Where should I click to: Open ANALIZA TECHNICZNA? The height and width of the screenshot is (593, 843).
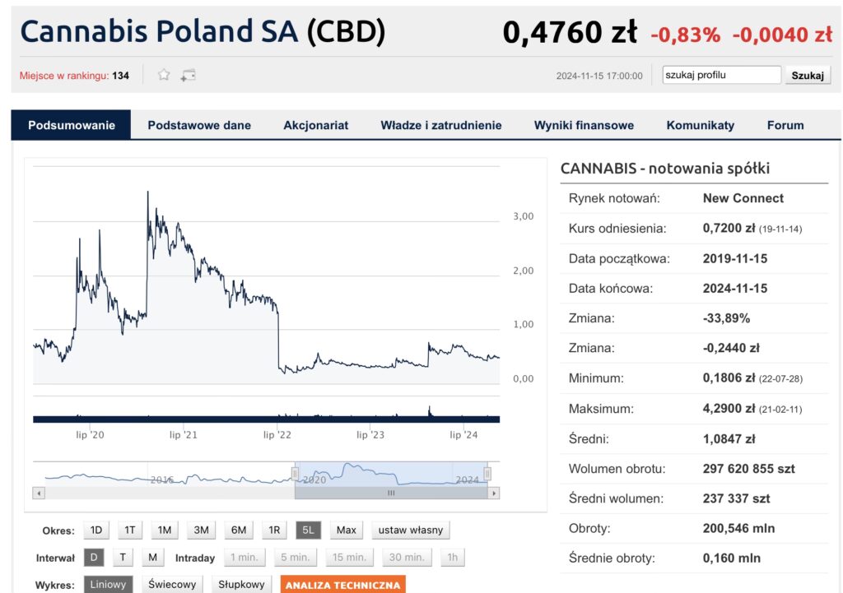click(342, 585)
